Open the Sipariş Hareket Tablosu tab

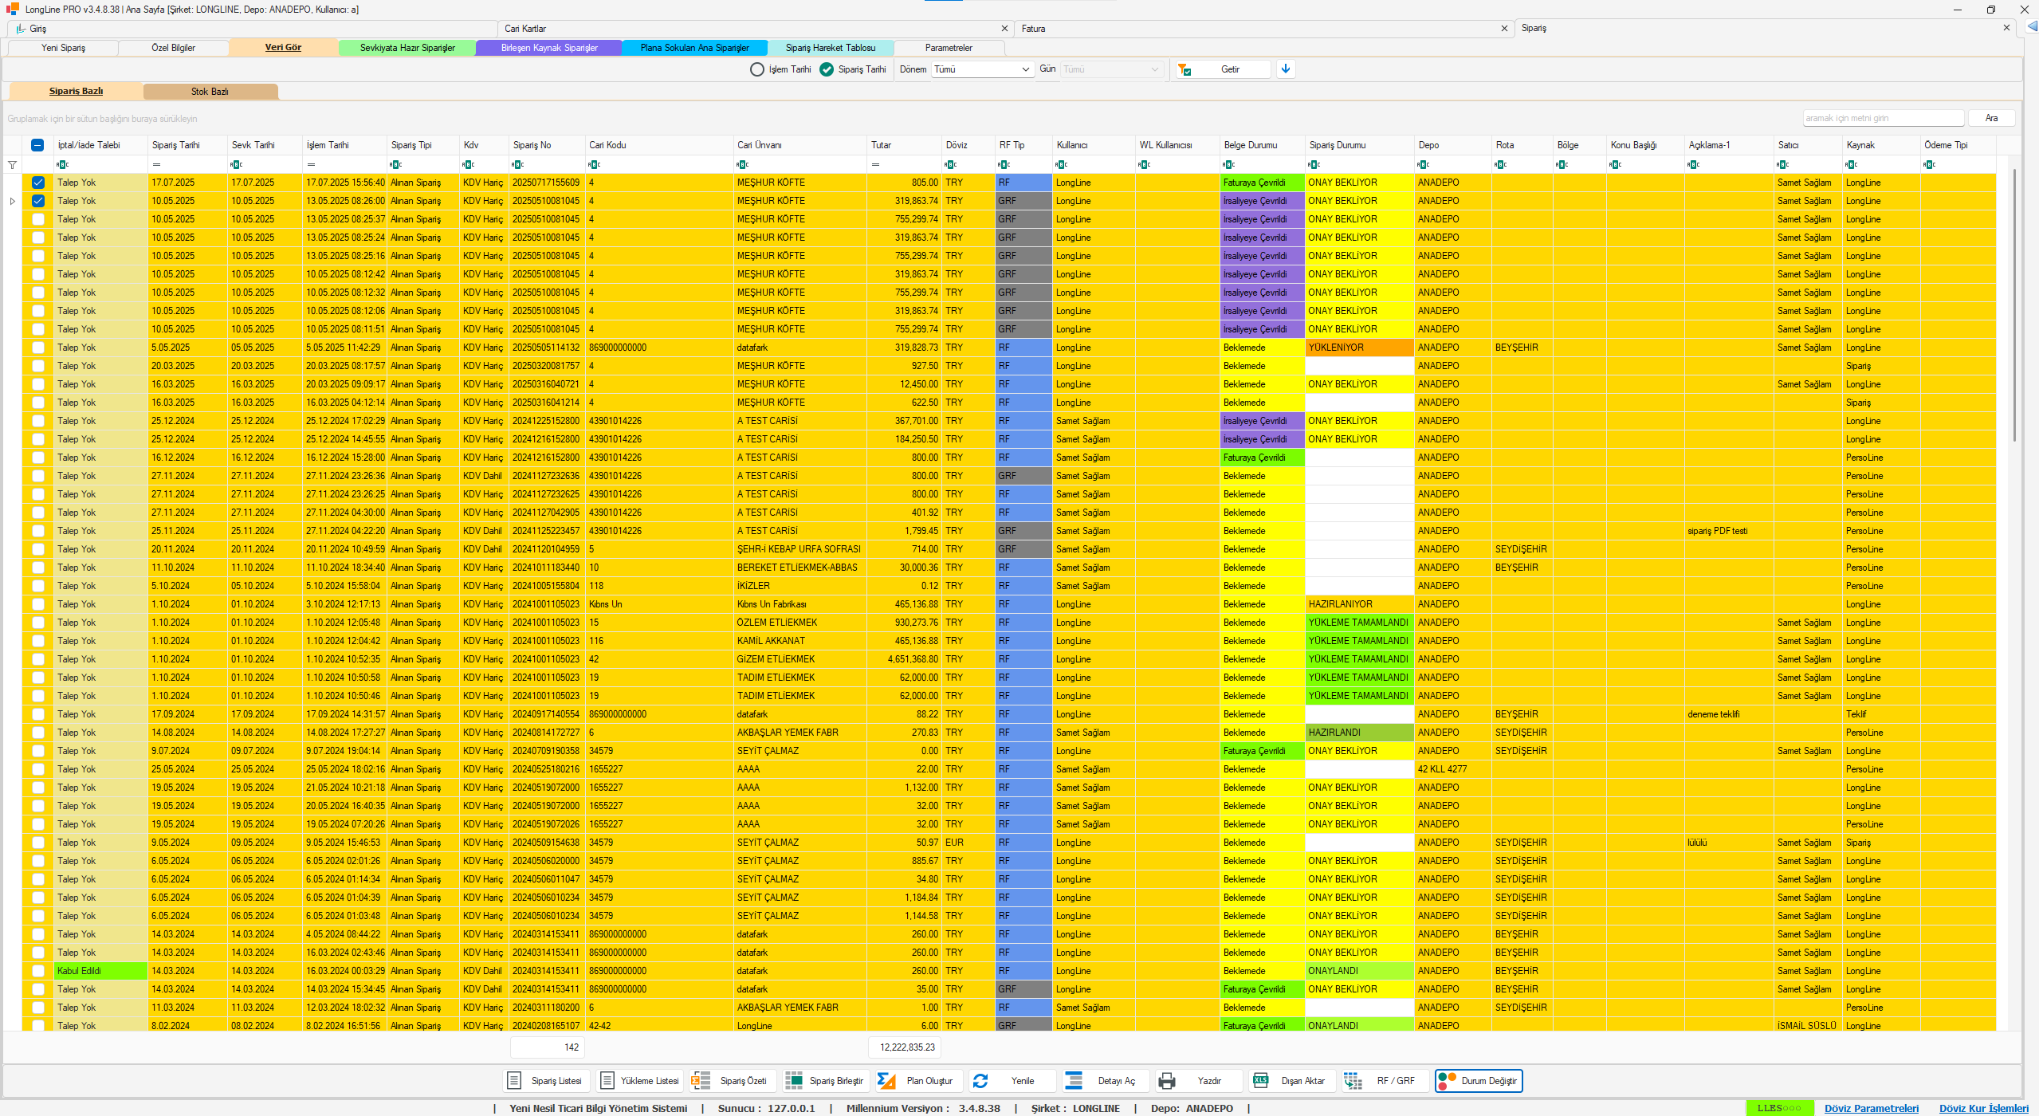coord(831,48)
